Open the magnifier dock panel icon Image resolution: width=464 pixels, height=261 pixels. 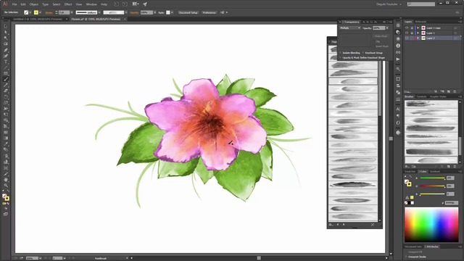(398, 69)
